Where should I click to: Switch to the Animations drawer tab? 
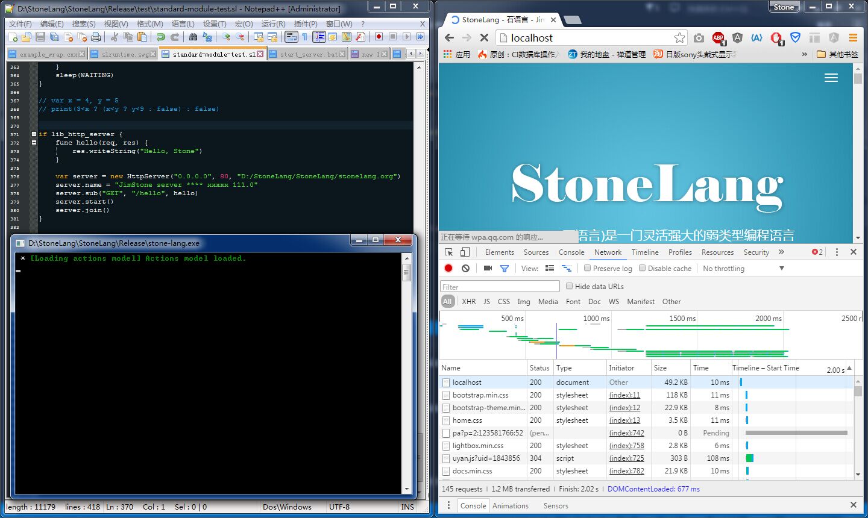coord(510,506)
